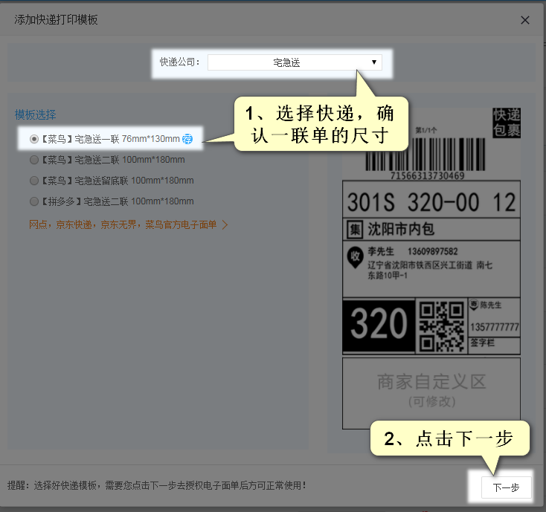546x512 pixels.
Task: Open the 网点，京东快递，京东无界，菜鸟官方电子面单 link
Action: 123,224
